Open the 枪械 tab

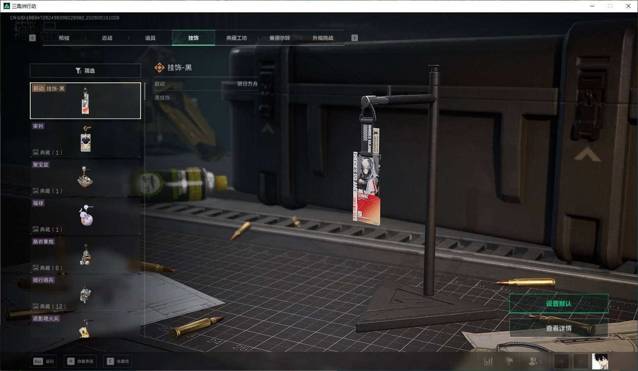coord(64,38)
